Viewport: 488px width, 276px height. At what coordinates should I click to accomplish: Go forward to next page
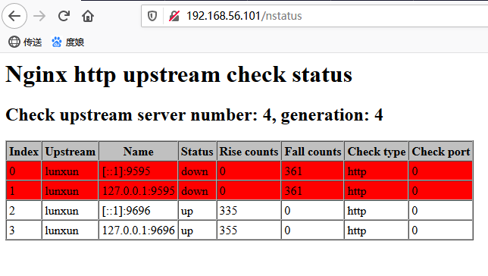pos(39,16)
